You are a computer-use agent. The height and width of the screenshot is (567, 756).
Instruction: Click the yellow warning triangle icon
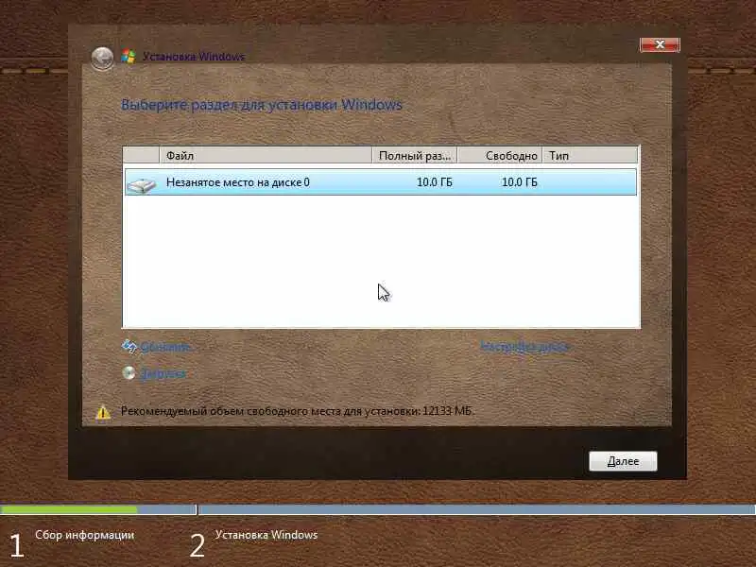(103, 412)
